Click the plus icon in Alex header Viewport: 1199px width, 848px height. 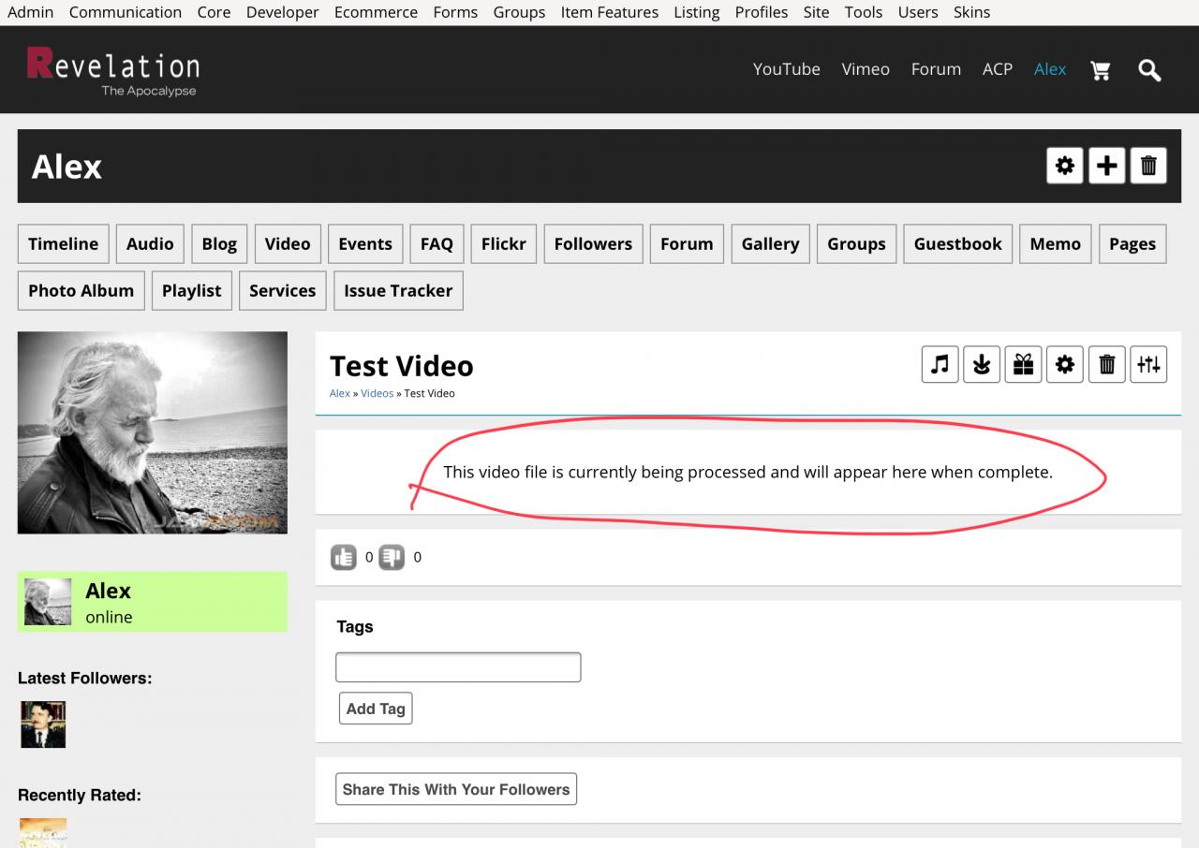point(1106,166)
